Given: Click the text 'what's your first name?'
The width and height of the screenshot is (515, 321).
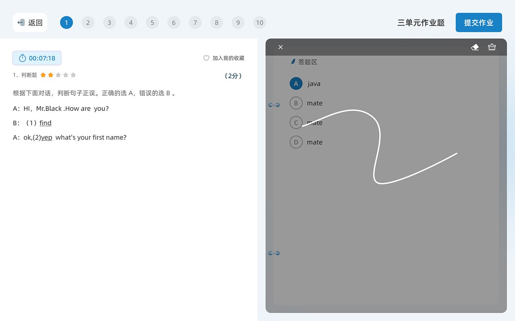Looking at the screenshot, I should pos(91,137).
